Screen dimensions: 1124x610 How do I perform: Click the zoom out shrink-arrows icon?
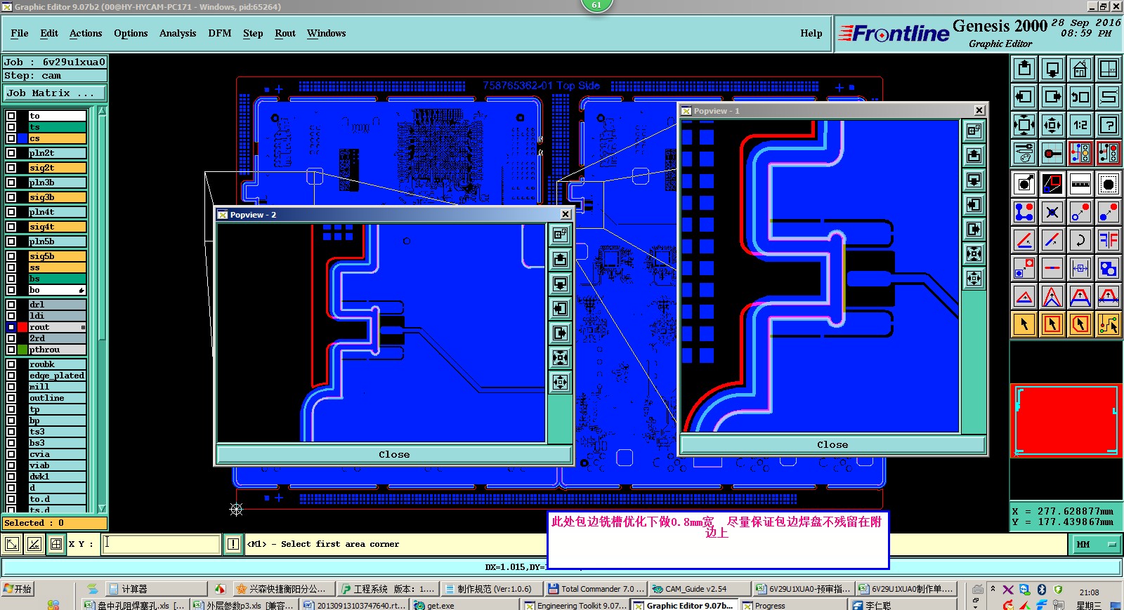click(x=1052, y=125)
